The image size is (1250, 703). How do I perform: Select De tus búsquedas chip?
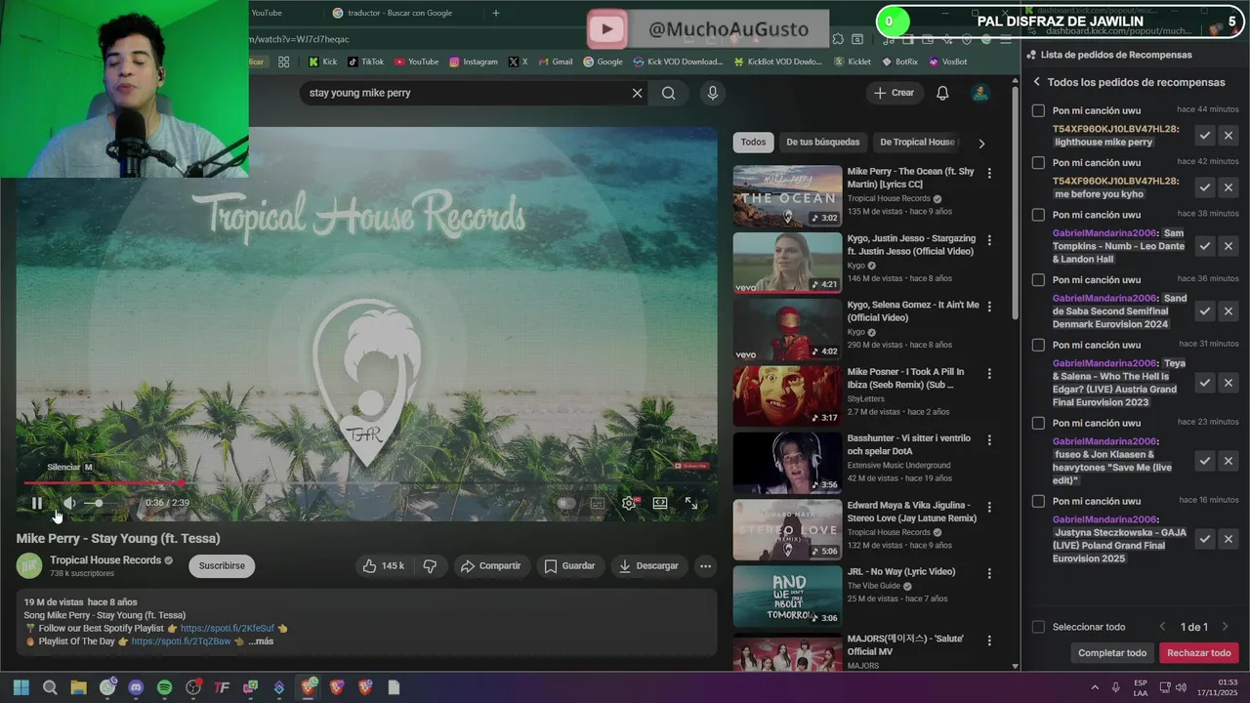pyautogui.click(x=823, y=142)
